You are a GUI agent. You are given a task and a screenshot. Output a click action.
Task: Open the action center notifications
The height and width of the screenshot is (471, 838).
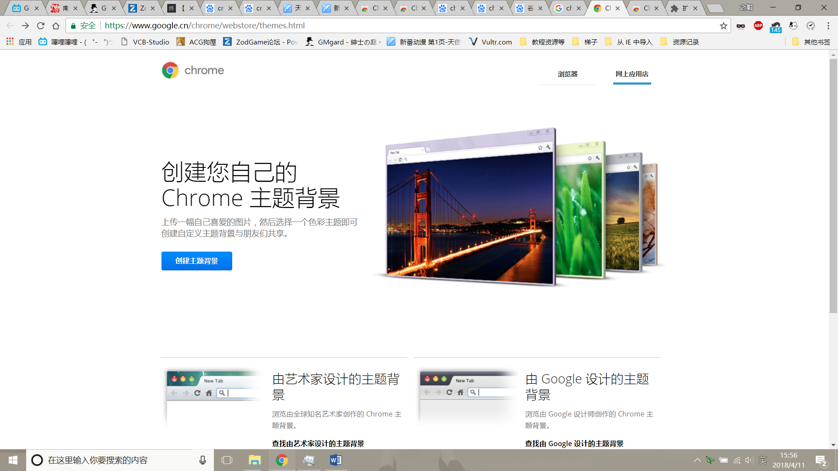click(821, 461)
